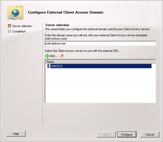Image resolution: width=163 pixels, height=142 pixels.
Task: Click the Cancel button
Action: pyautogui.click(x=150, y=135)
